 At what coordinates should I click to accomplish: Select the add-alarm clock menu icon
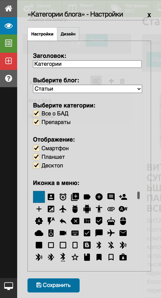click(63, 197)
